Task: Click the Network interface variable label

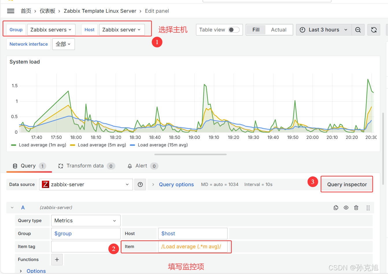Action: click(29, 44)
